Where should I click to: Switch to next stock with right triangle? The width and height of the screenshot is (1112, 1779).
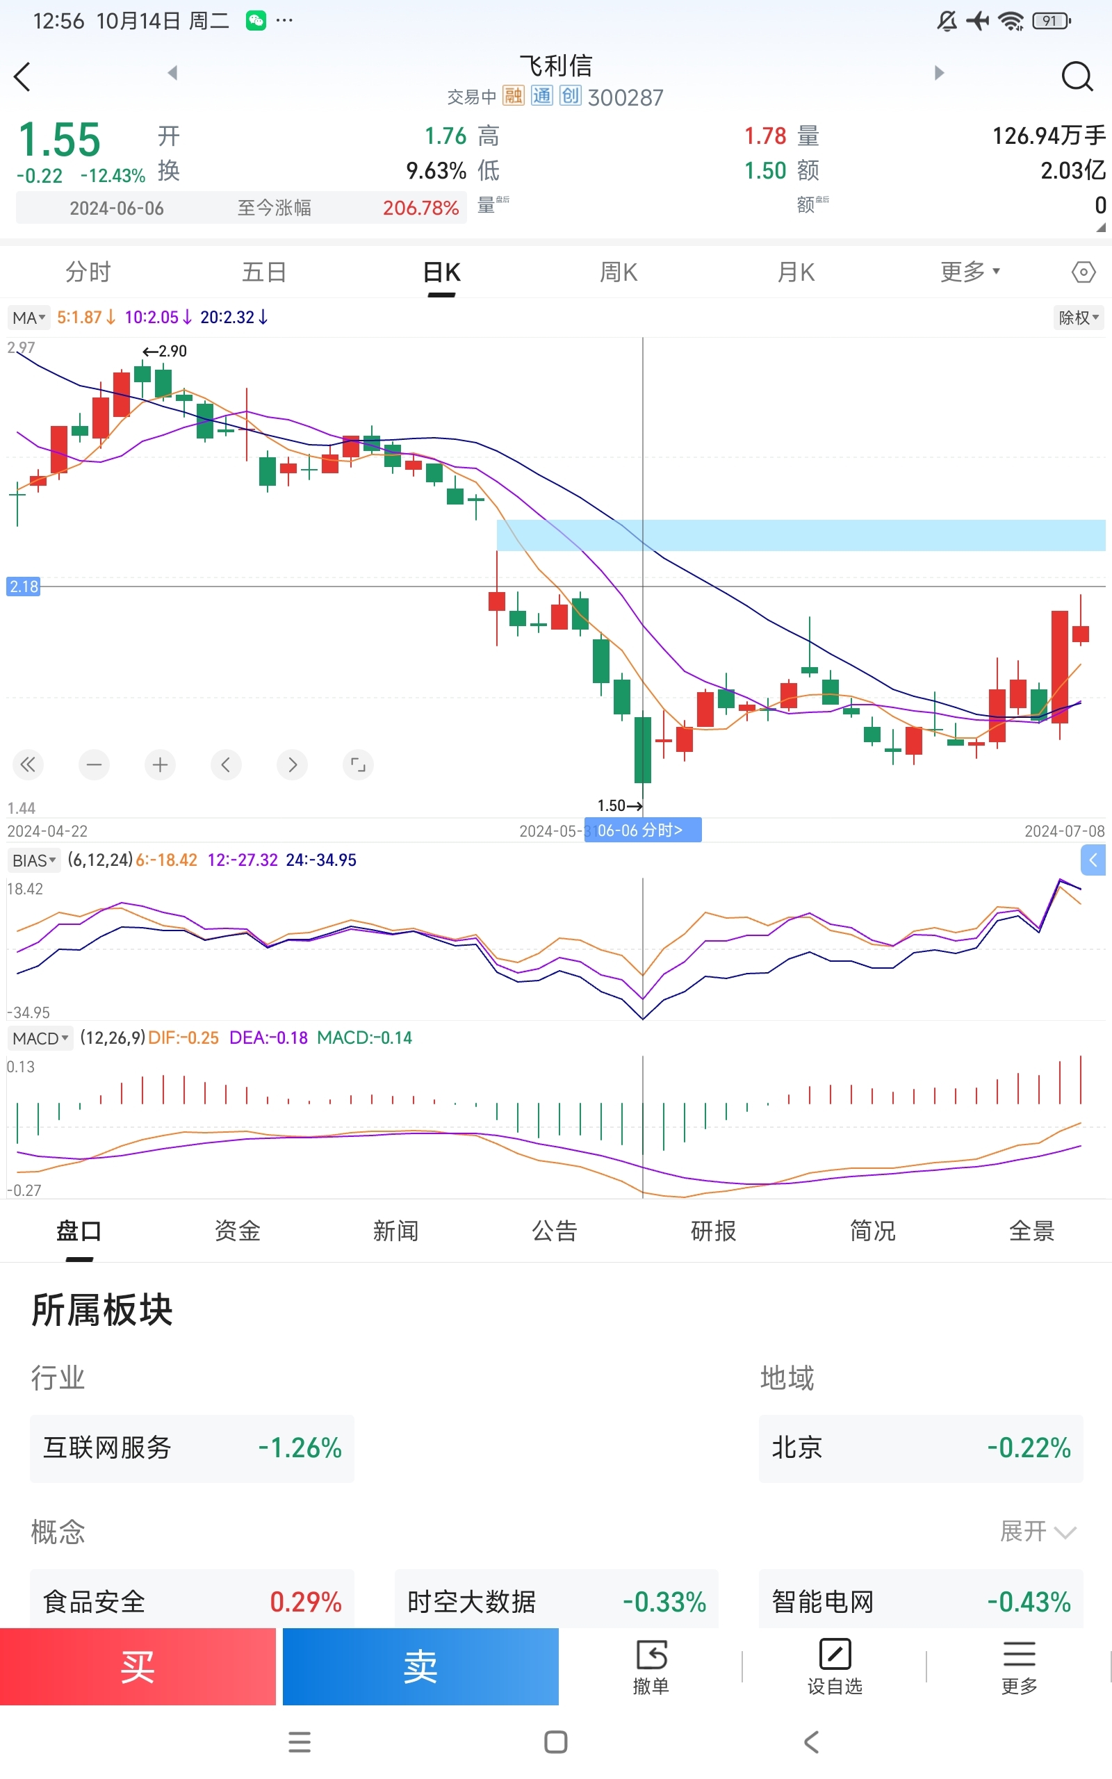939,73
